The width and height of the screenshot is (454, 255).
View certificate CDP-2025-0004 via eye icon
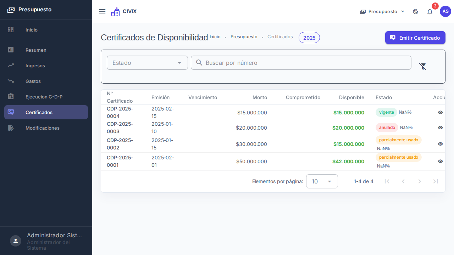click(x=440, y=112)
